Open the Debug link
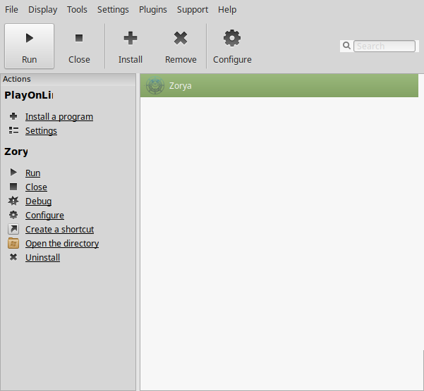Image resolution: width=424 pixels, height=391 pixels. point(38,201)
